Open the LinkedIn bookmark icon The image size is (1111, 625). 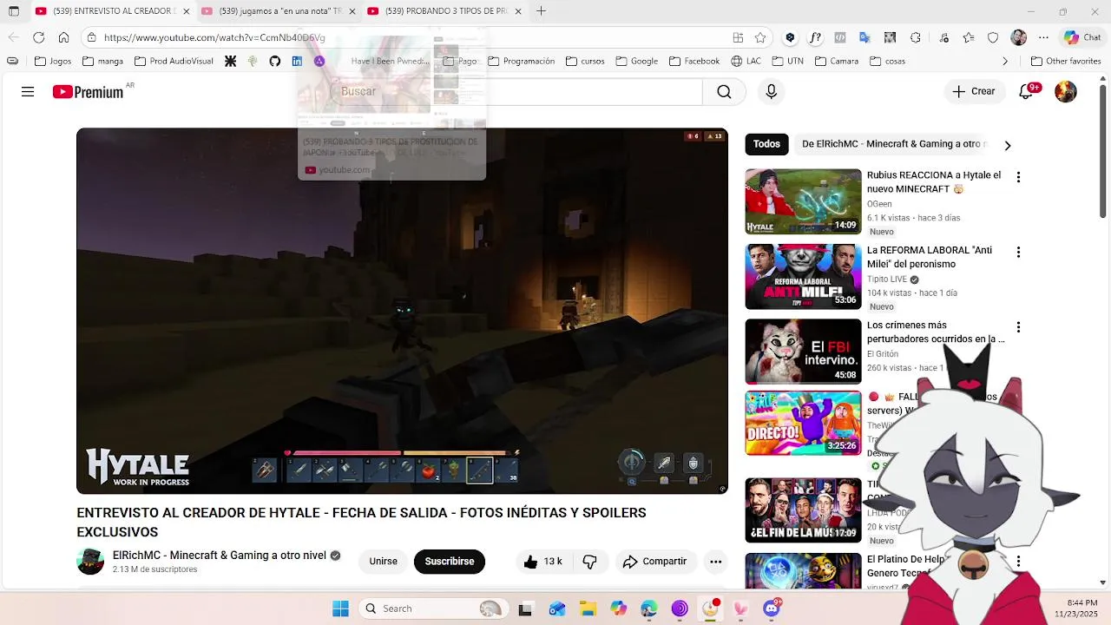pos(297,62)
